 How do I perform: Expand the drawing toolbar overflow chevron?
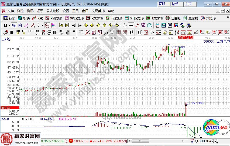click(74, 31)
